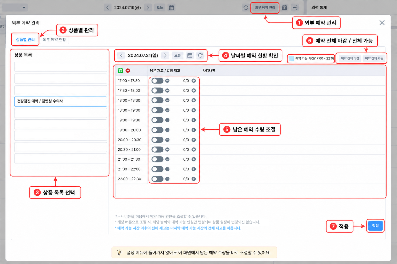This screenshot has height=264, width=397.
Task: Increase stock for 19:00 - 19:30 slot
Action: point(194,120)
